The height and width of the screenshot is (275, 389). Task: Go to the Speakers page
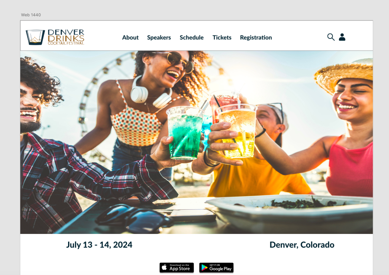tap(159, 37)
